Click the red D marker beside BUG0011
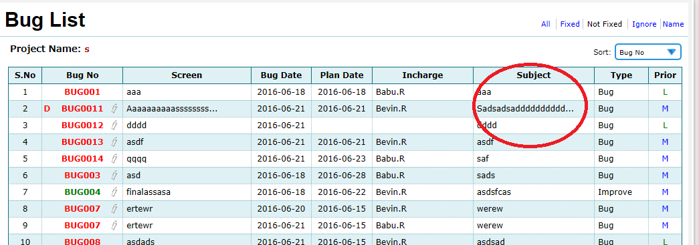 coord(47,109)
